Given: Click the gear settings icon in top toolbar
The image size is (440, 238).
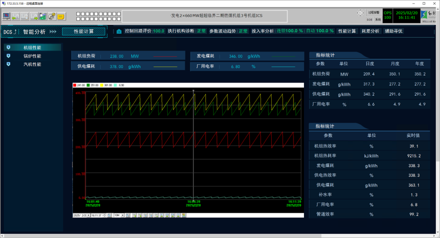Looking at the screenshot, I should (52, 16).
